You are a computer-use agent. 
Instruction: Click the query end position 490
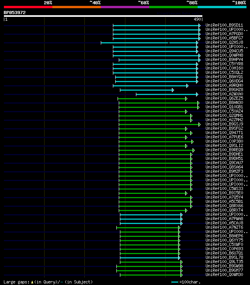pyautogui.click(x=197, y=19)
